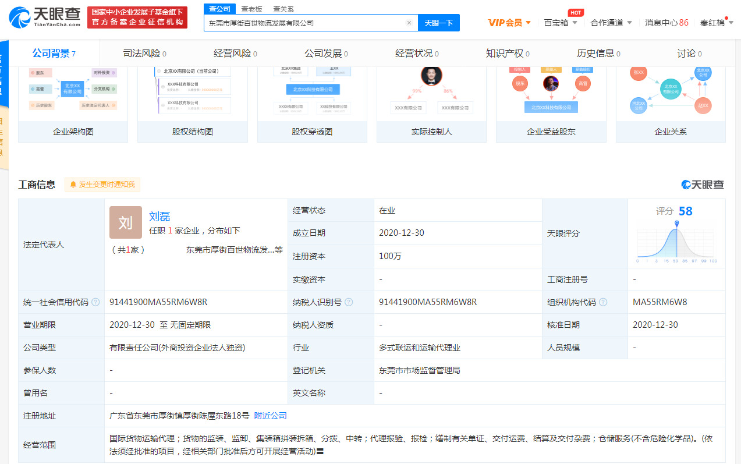Select the 查关系 search tab
741x464 pixels.
(x=283, y=9)
